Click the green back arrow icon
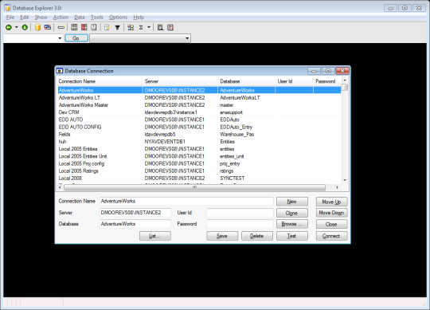This screenshot has width=430, height=310. click(x=9, y=27)
